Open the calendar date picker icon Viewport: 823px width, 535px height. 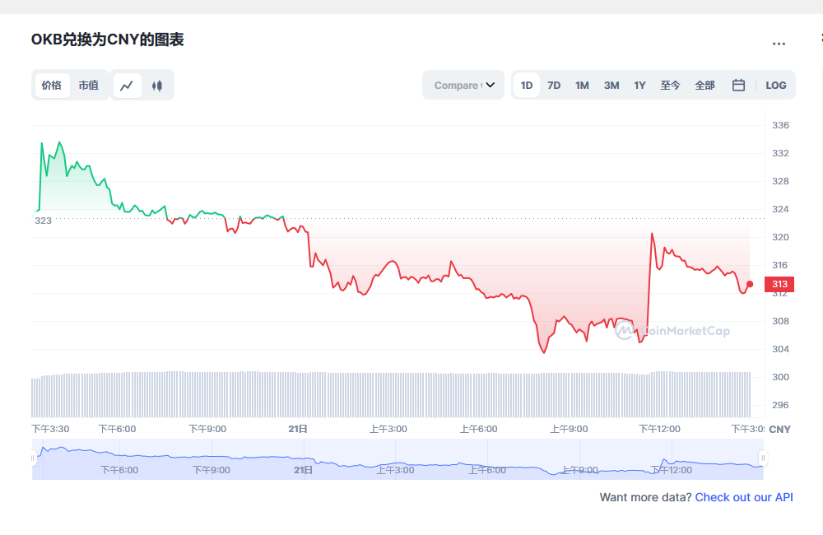tap(738, 85)
